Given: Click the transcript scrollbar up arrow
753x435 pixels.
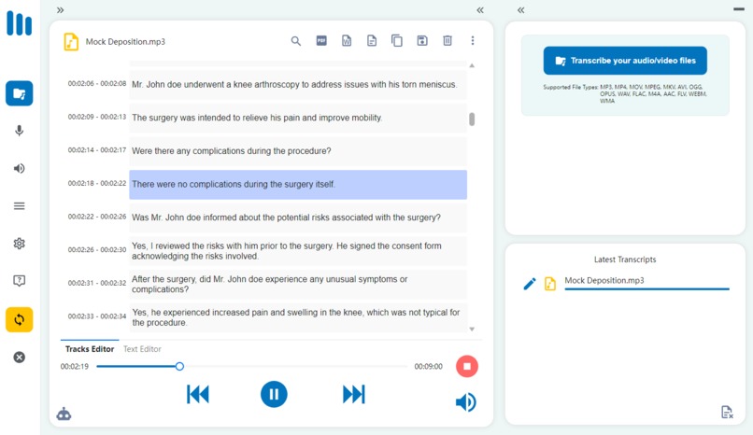Looking at the screenshot, I should 472,65.
